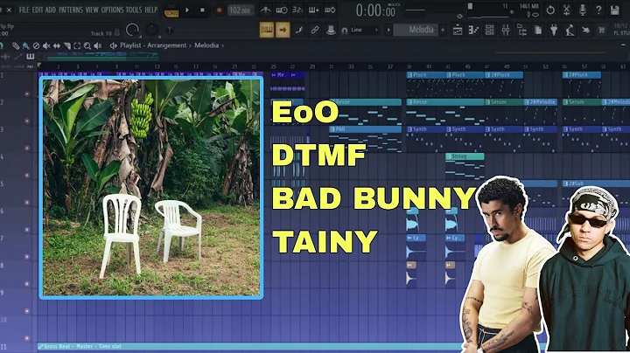
Task: Click the main snap magnet icon
Action: [345, 30]
